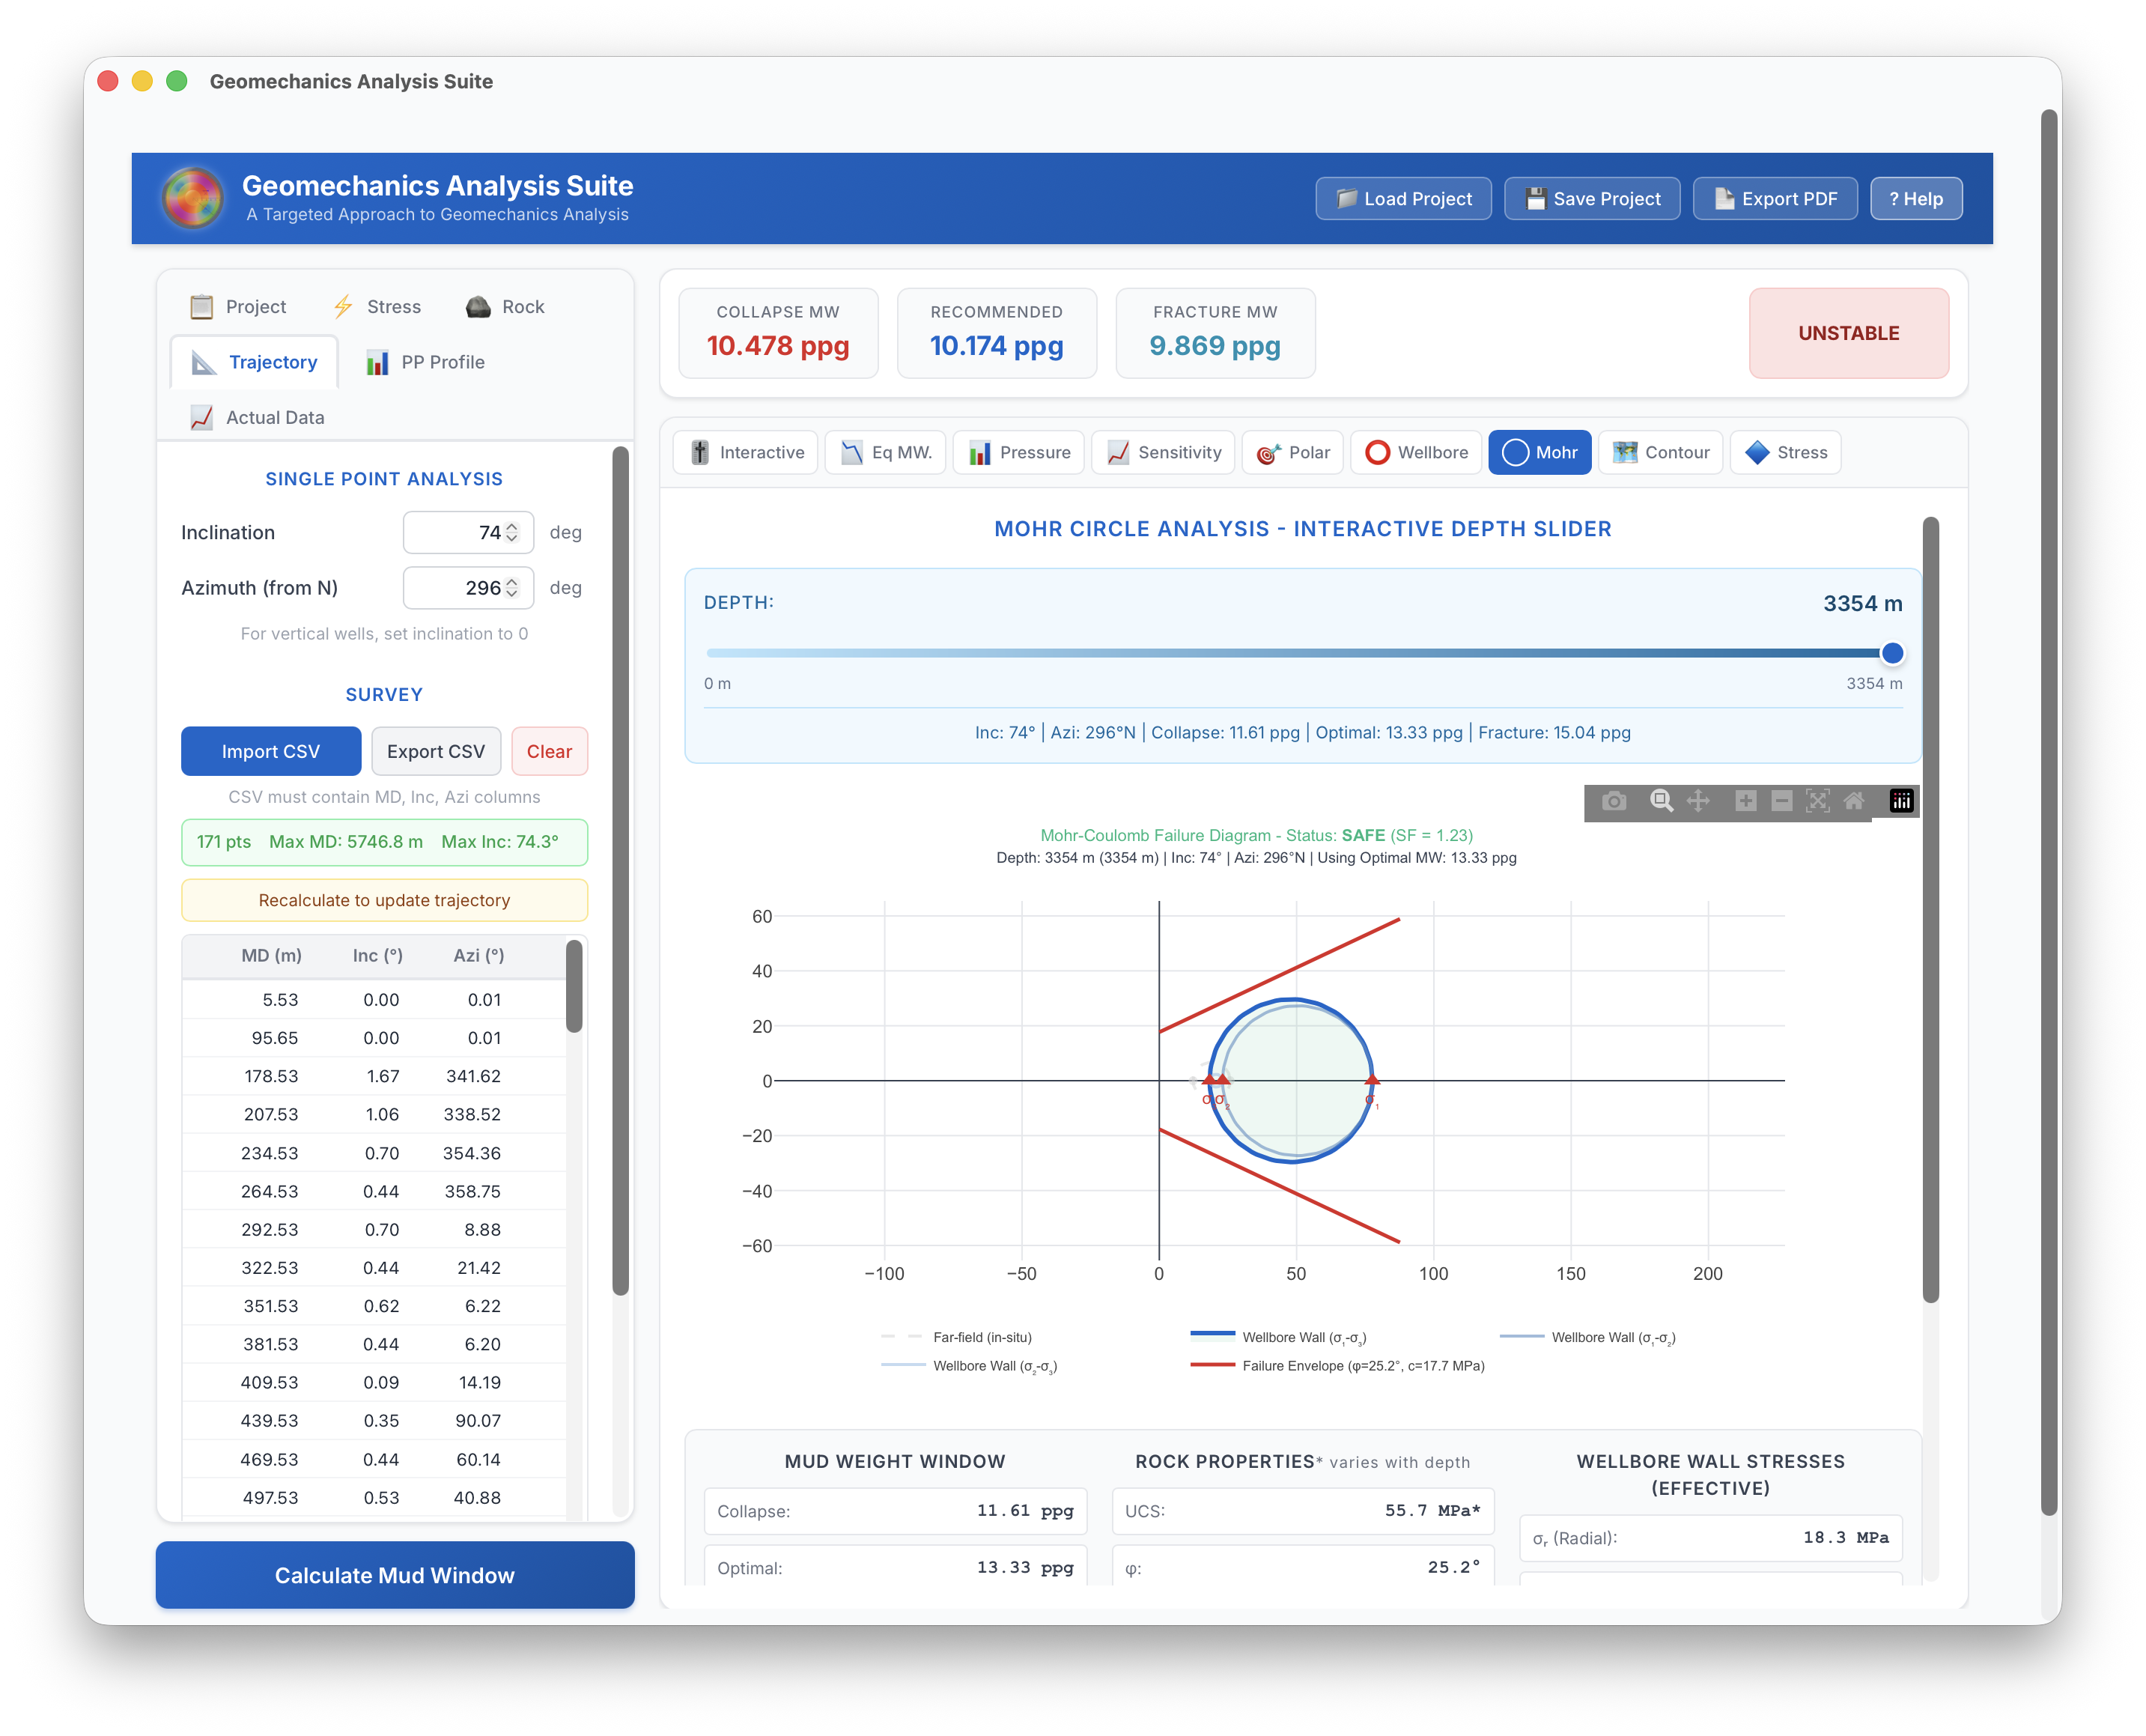This screenshot has height=1736, width=2146.
Task: Increase Azimuth value with stepper control
Action: click(513, 582)
